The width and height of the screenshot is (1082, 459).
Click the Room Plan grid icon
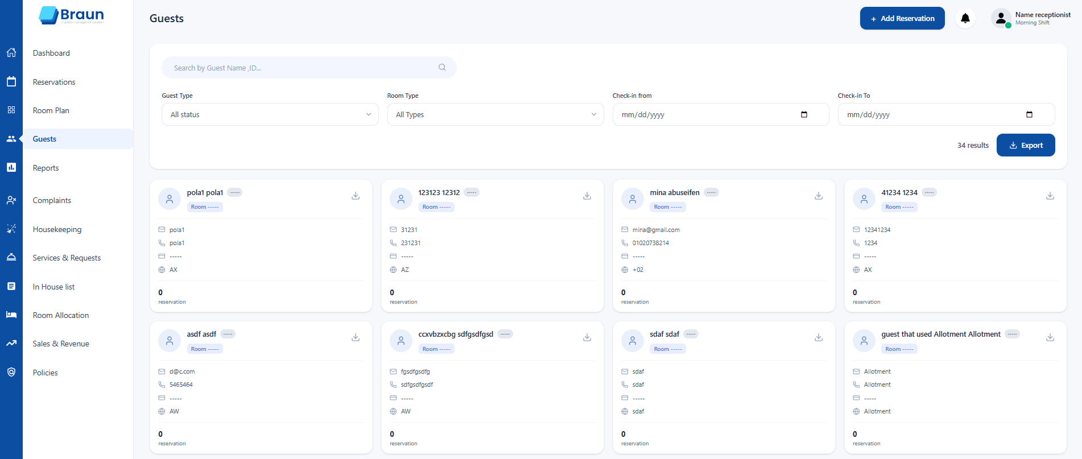[11, 110]
